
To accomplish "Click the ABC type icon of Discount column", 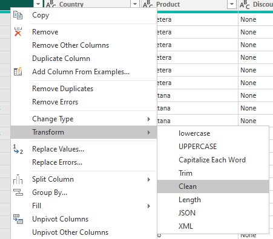I will tap(245, 4).
